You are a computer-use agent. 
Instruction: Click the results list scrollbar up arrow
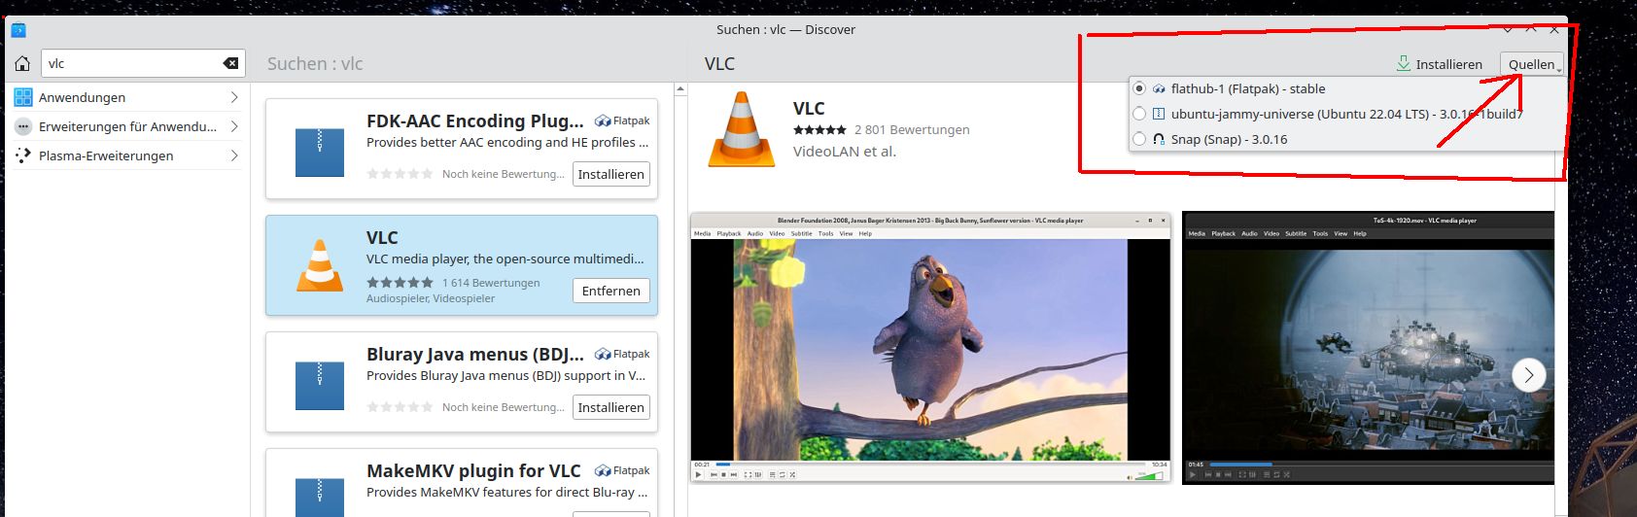coord(680,89)
